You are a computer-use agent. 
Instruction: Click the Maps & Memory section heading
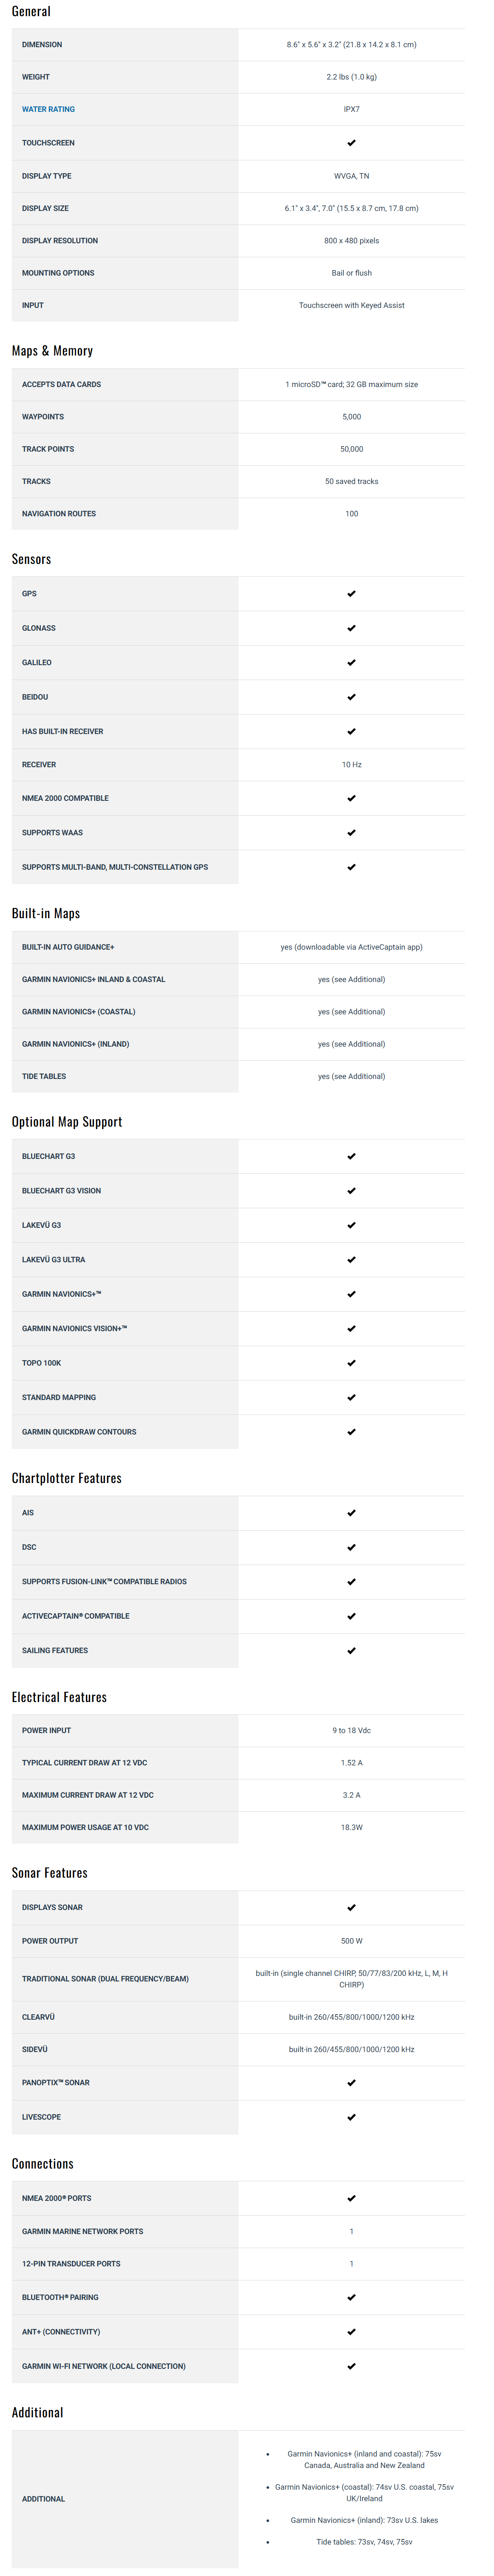(x=52, y=351)
